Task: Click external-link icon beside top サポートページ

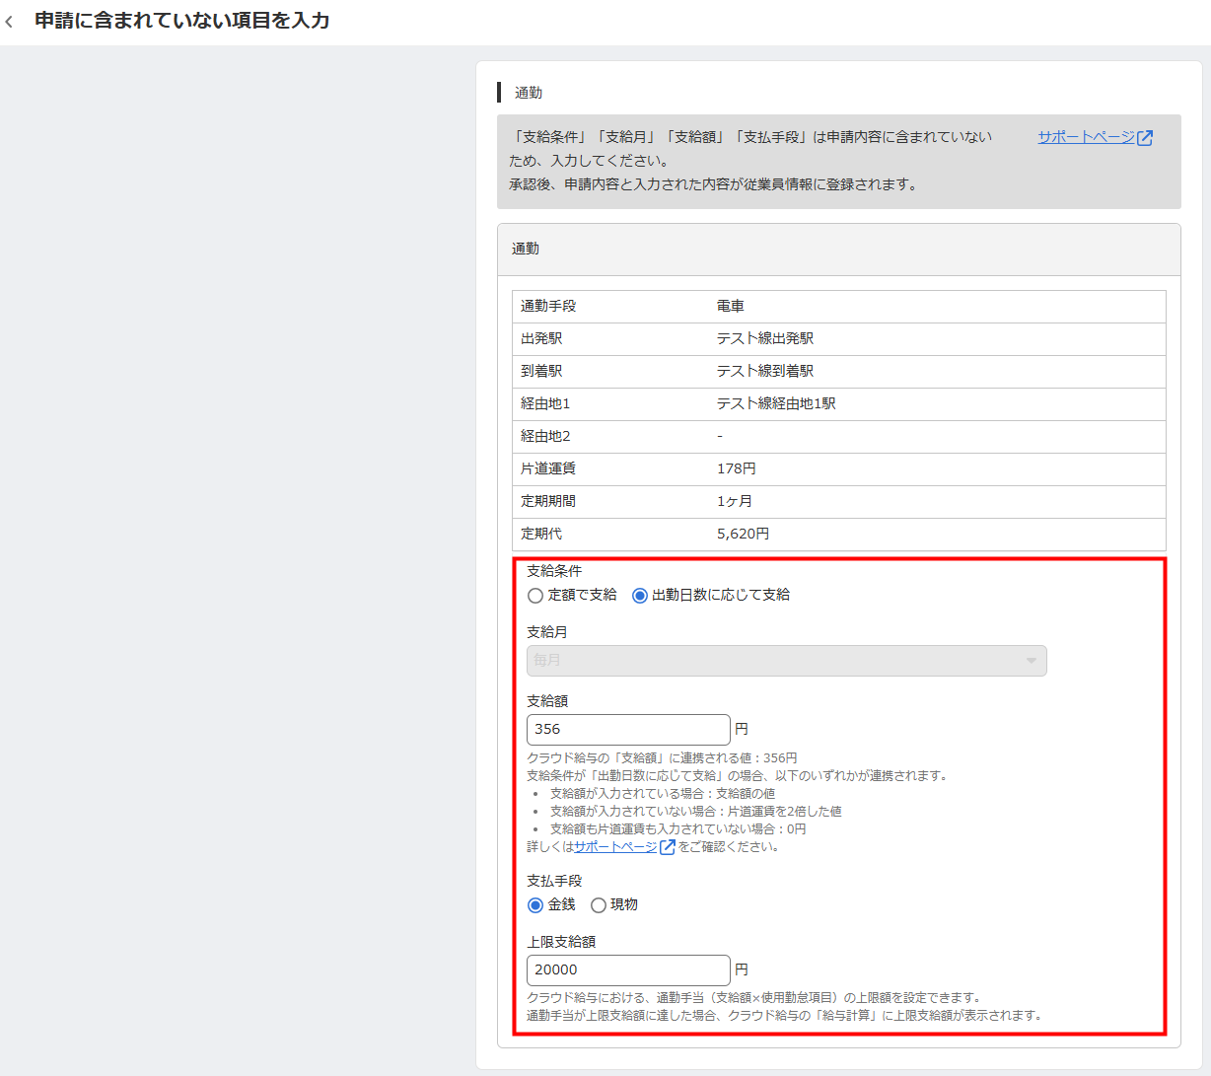Action: tap(1145, 138)
